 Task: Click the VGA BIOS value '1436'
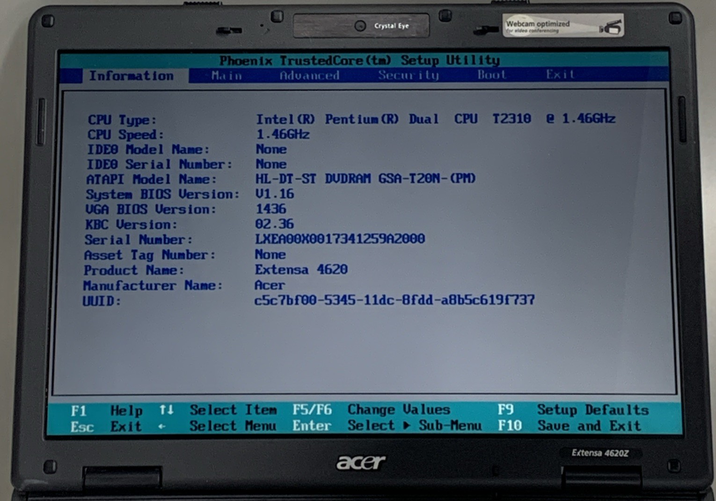[270, 209]
